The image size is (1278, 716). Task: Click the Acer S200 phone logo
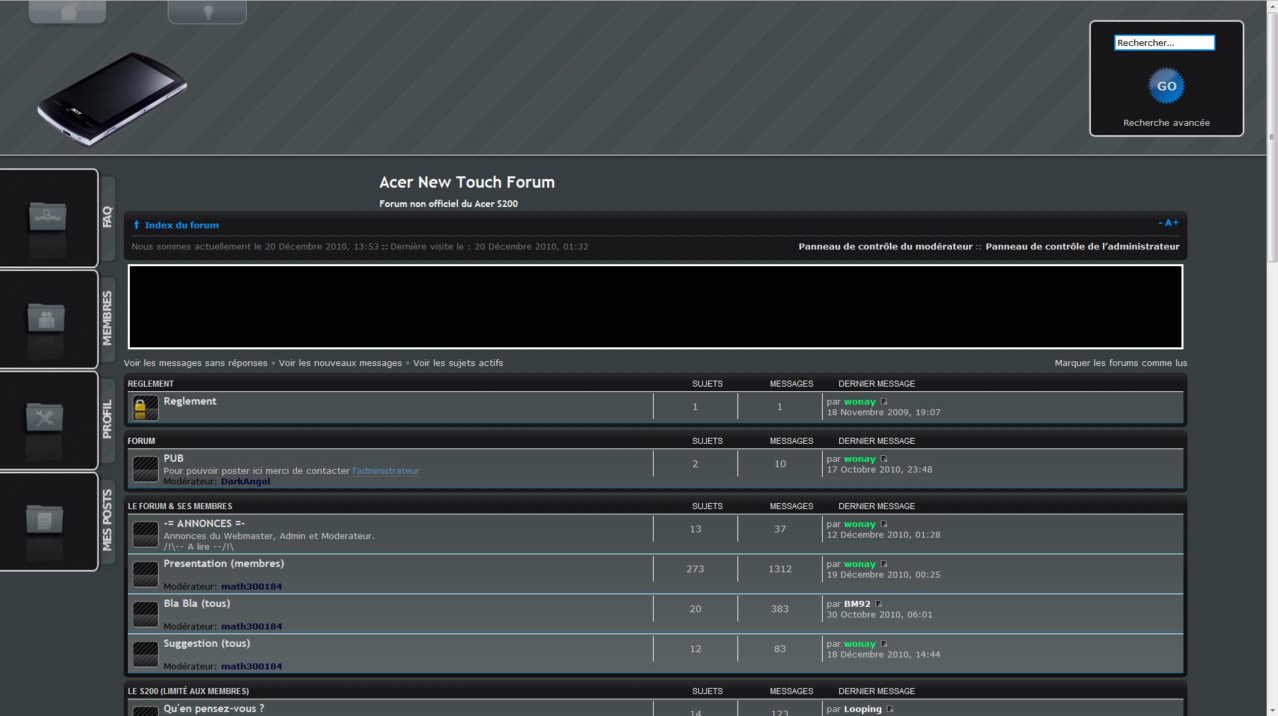click(112, 98)
